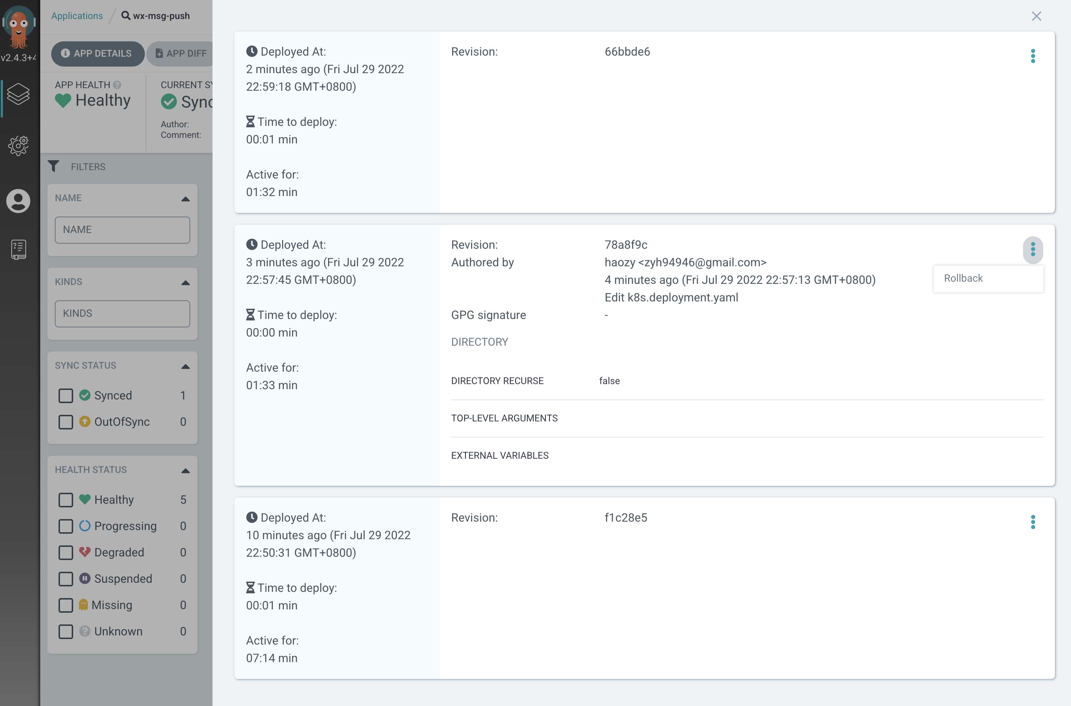Open the User Info avatar icon

18,201
